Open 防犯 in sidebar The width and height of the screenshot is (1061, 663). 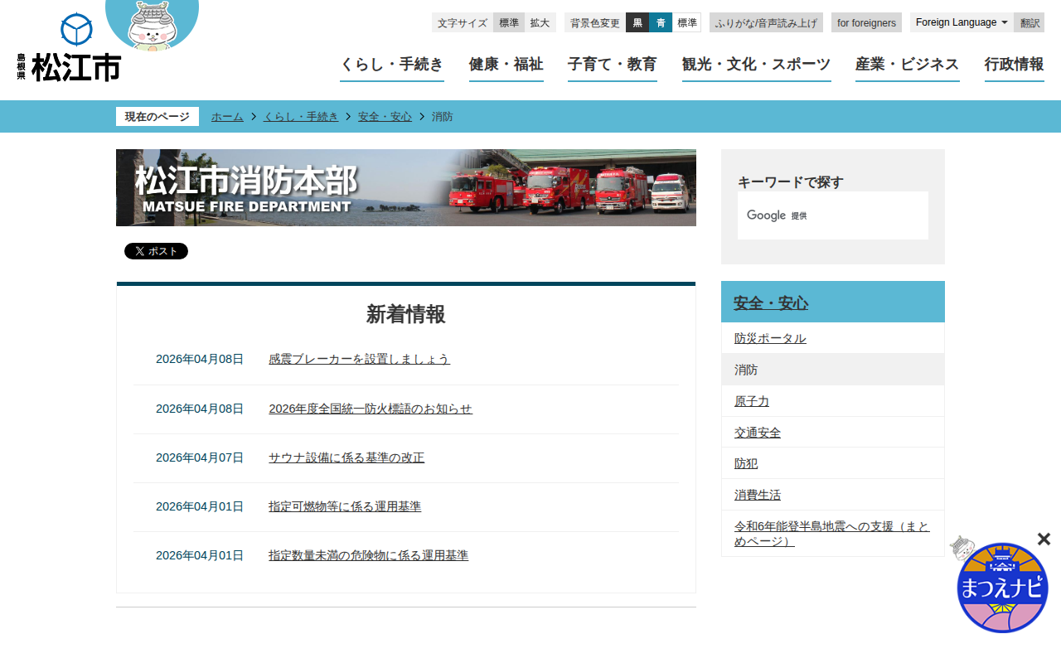746,463
